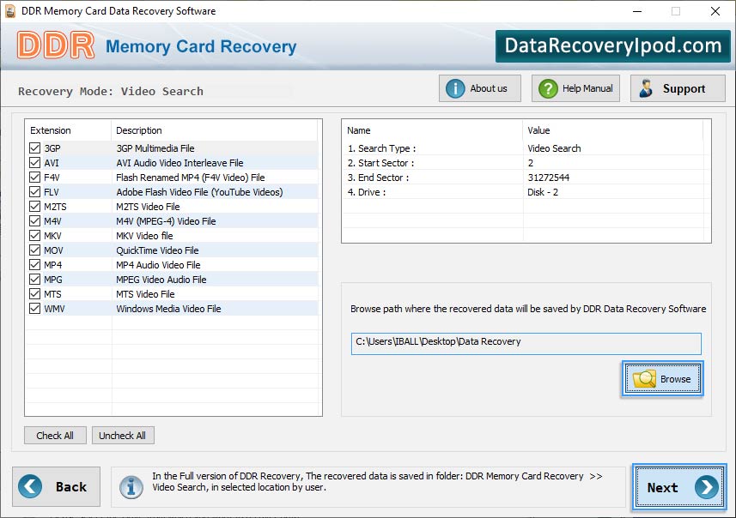Uncheck the 3GP extension checkbox
Viewport: 736px width, 518px height.
point(34,148)
